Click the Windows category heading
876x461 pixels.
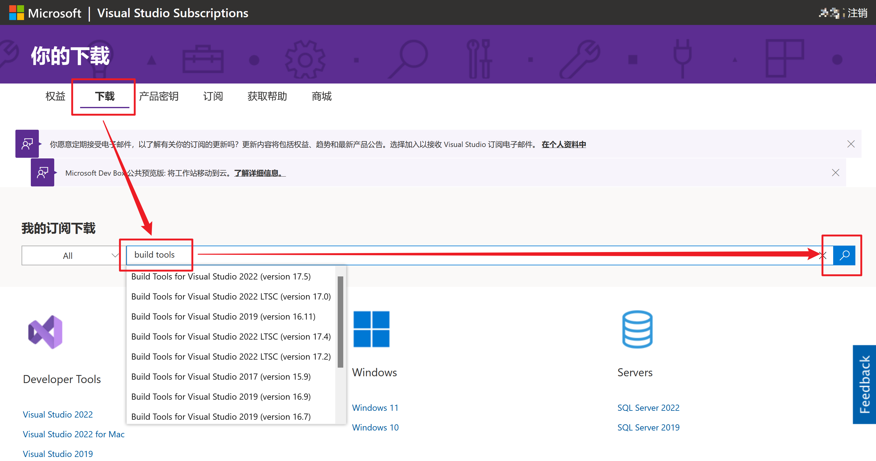point(374,372)
